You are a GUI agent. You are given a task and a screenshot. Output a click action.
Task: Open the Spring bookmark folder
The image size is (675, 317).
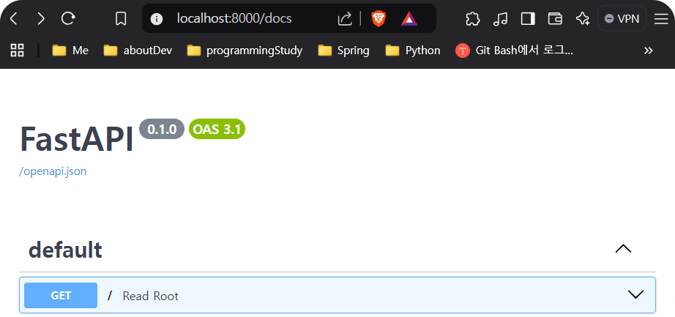point(343,51)
